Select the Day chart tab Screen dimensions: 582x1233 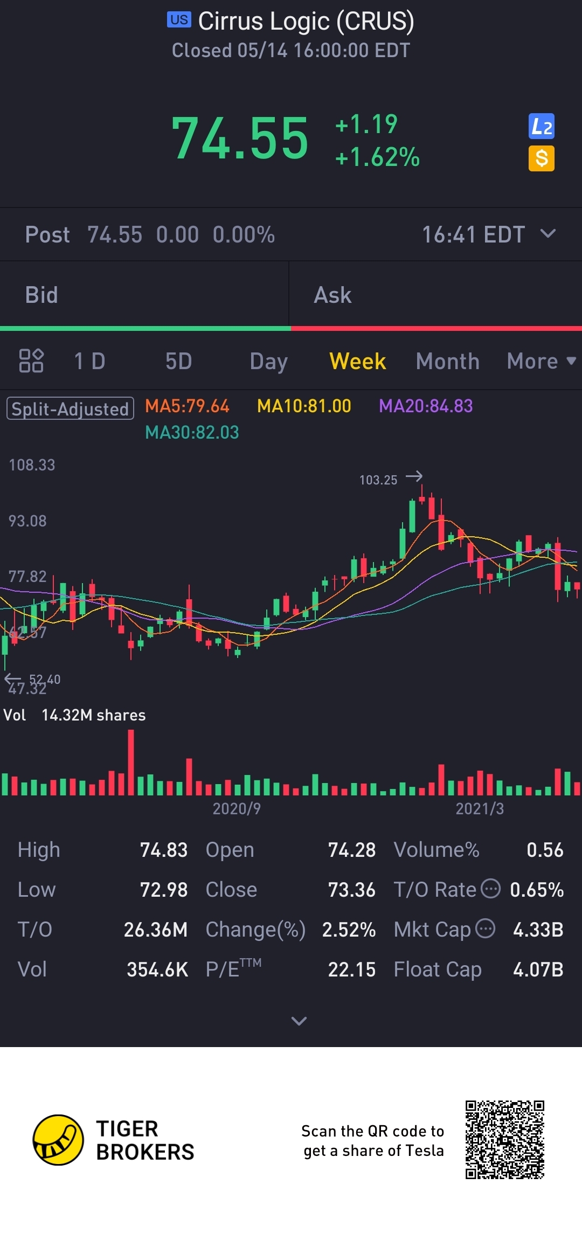(268, 362)
